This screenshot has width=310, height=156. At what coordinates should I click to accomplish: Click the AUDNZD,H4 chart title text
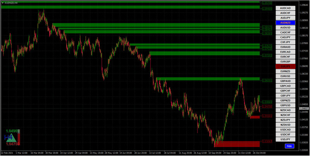tap(11, 3)
